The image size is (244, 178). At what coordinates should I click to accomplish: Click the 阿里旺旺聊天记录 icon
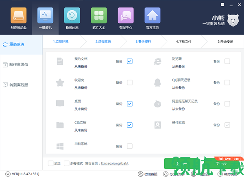pos(158,104)
